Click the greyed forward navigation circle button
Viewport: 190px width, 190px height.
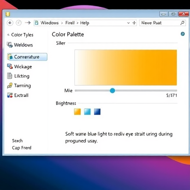click(19, 23)
